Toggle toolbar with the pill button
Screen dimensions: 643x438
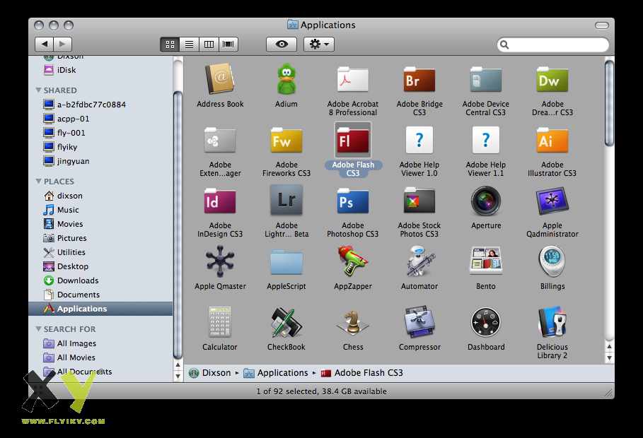coord(601,25)
